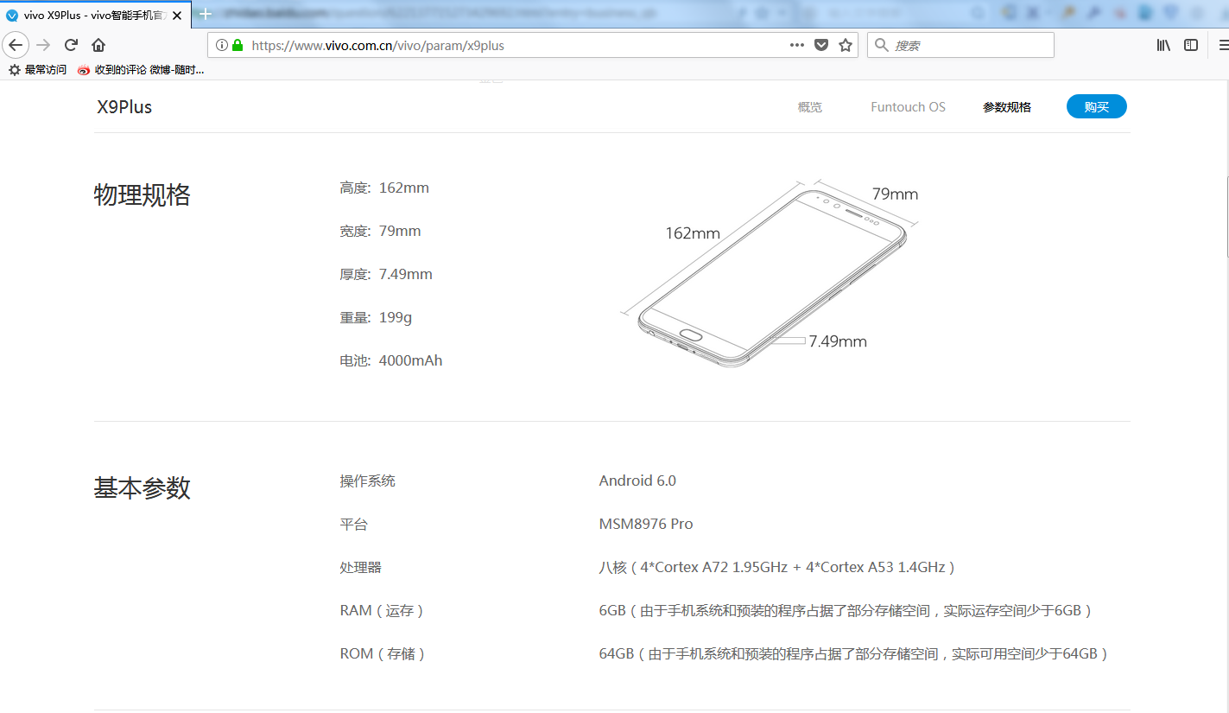Click the green secure connection padlock
Viewport: 1229px width, 713px height.
238,45
